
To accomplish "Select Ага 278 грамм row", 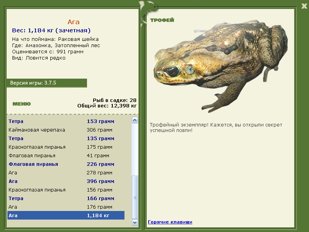I will point(66,173).
